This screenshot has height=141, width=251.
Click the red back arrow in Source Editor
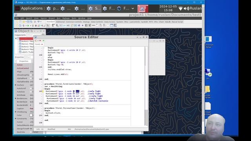tap(40, 41)
